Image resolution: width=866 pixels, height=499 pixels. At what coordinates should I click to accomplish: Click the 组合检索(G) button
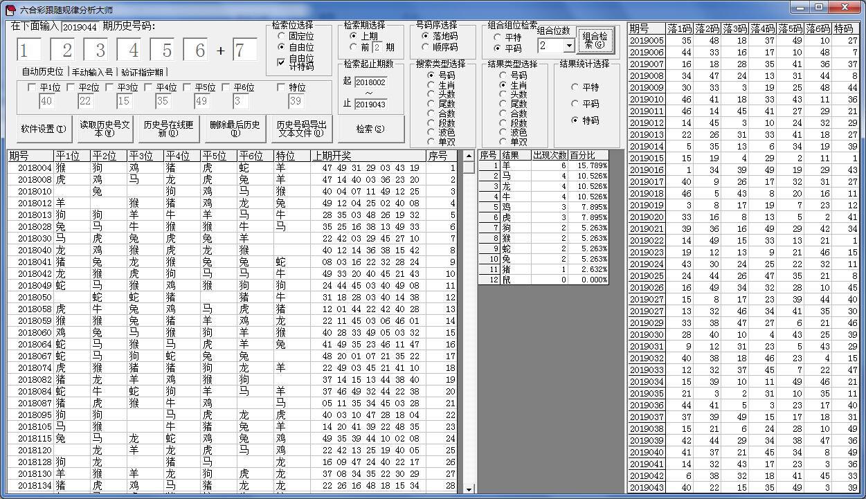[595, 40]
